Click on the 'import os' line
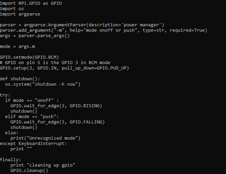This screenshot has height=174, width=226. 12,8
